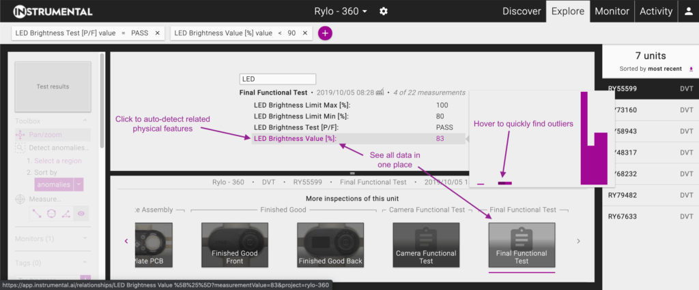
Task: Click the LED Brightness Value [%] measurement link
Action: (x=295, y=139)
